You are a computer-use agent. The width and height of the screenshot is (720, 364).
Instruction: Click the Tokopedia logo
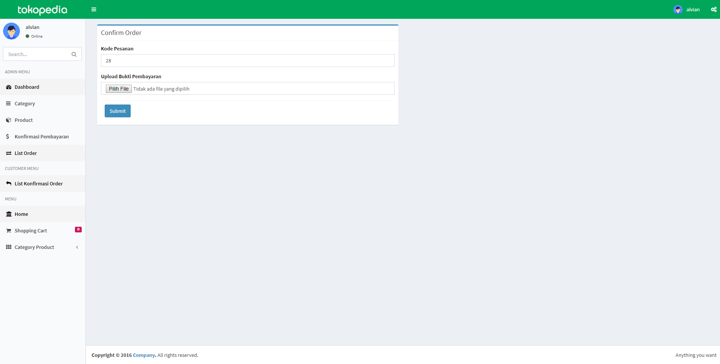pyautogui.click(x=42, y=9)
